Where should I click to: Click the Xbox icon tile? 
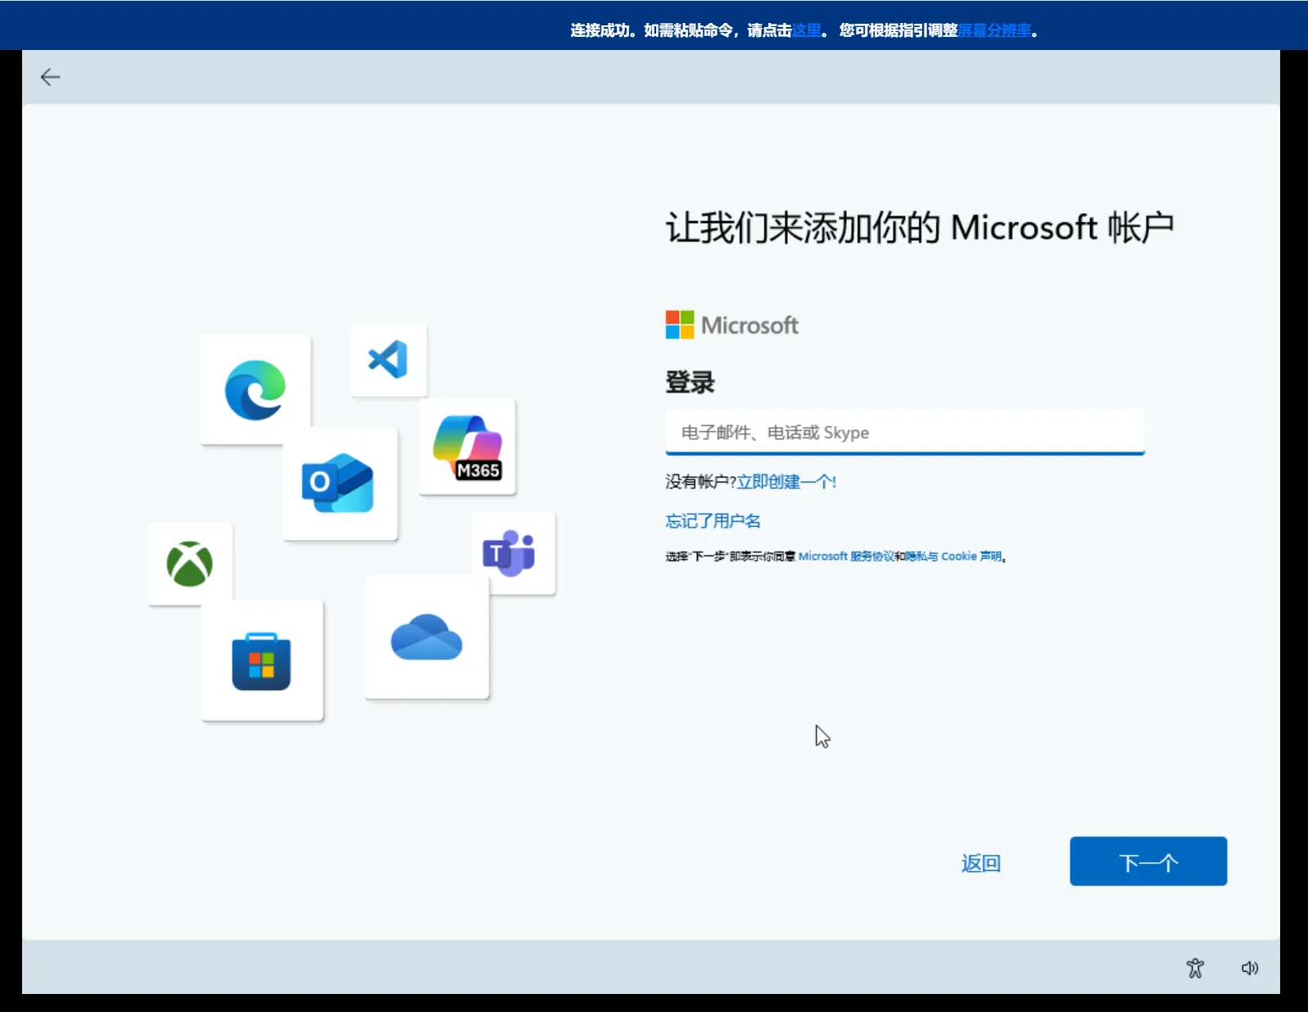point(190,564)
